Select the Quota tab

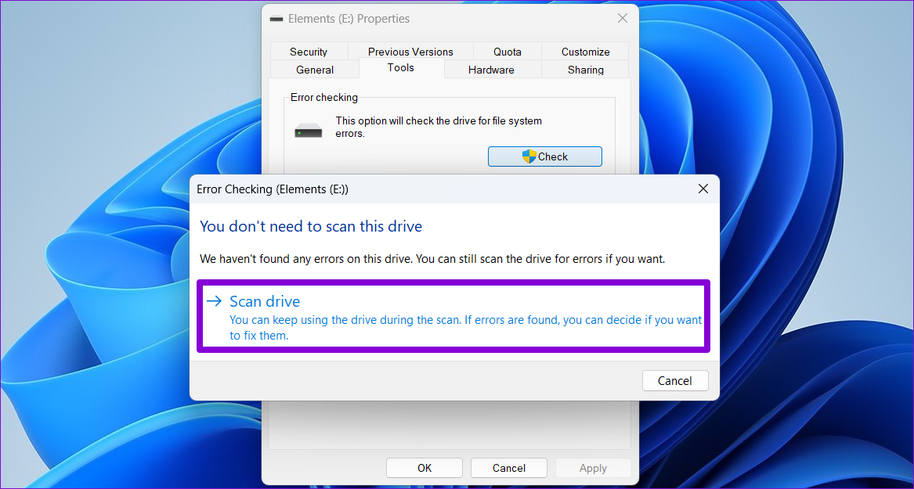[x=507, y=51]
